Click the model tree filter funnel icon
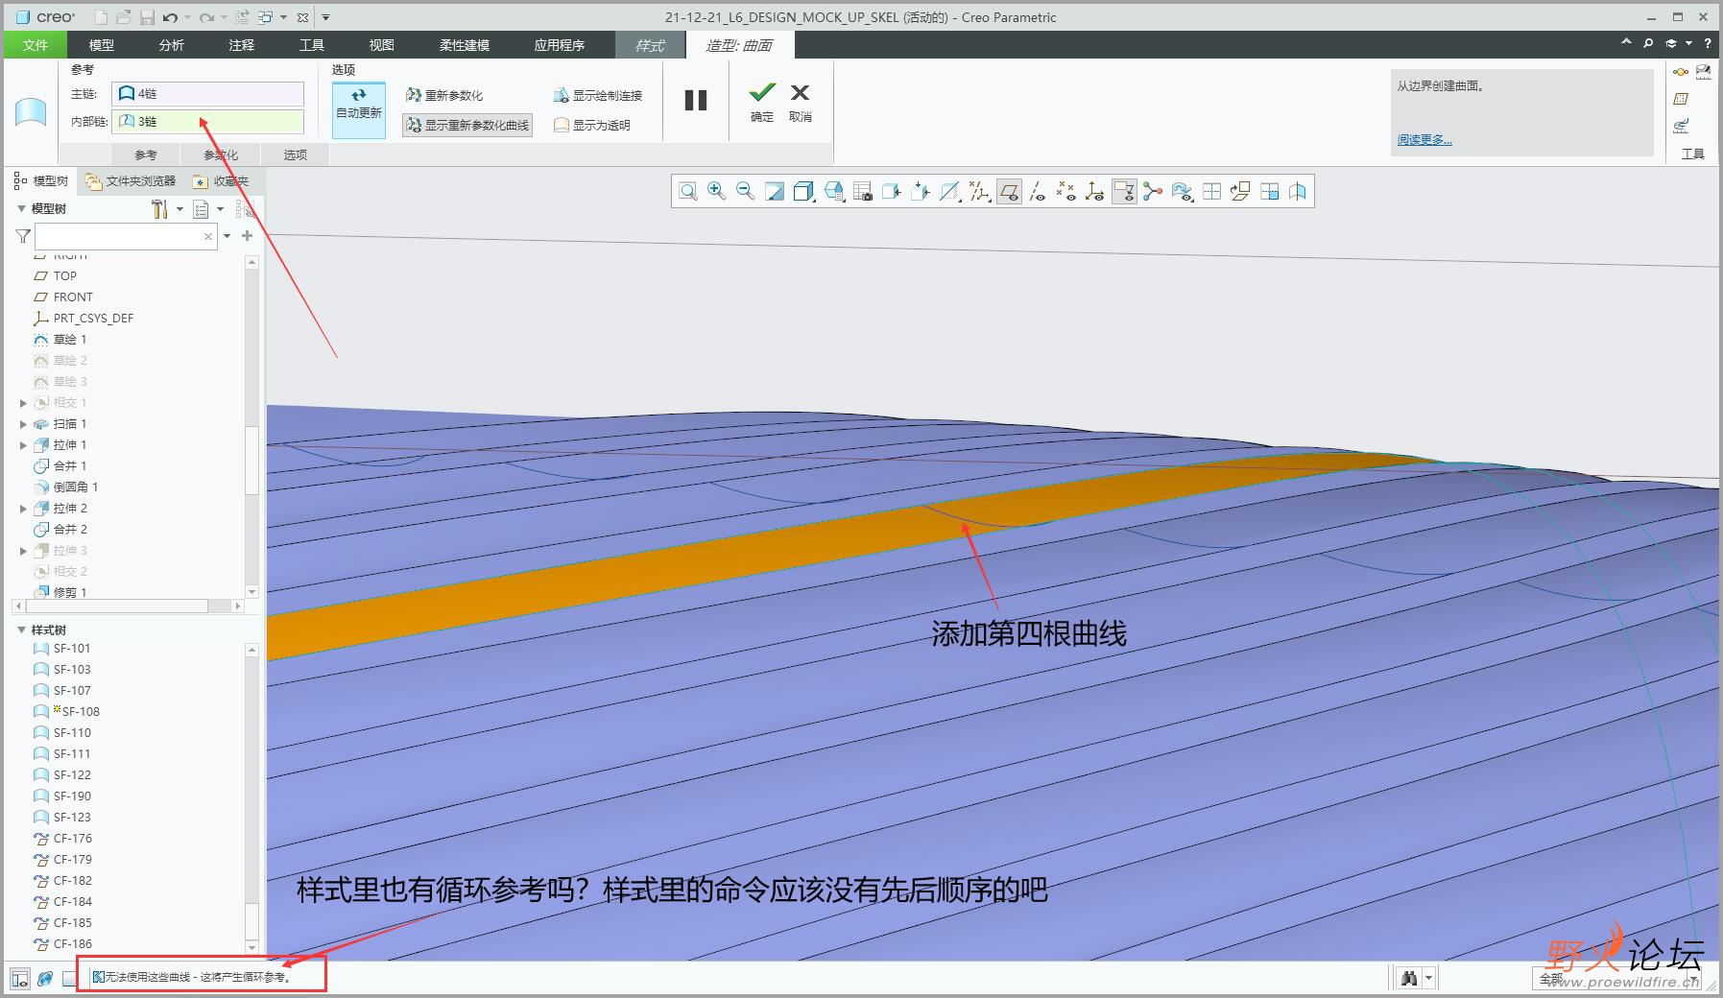Image resolution: width=1723 pixels, height=998 pixels. (x=23, y=236)
